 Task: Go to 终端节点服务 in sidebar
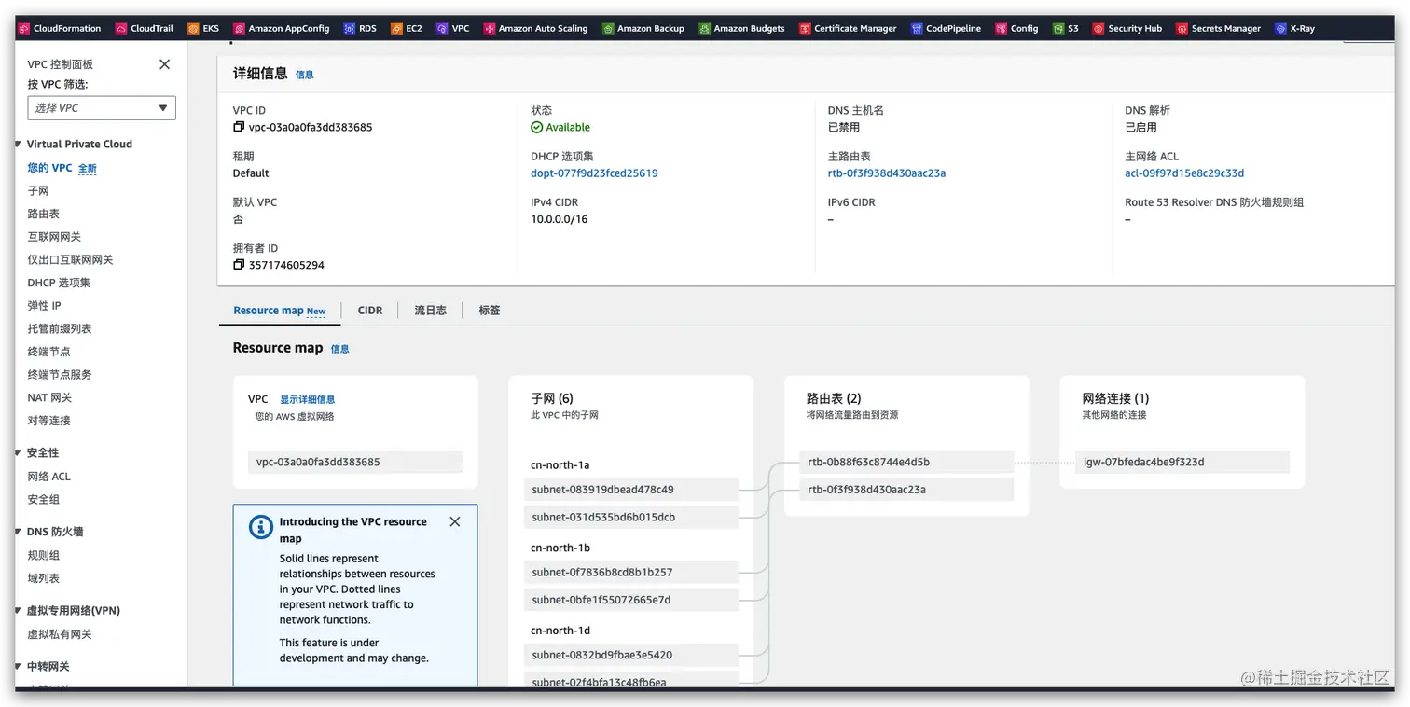60,375
